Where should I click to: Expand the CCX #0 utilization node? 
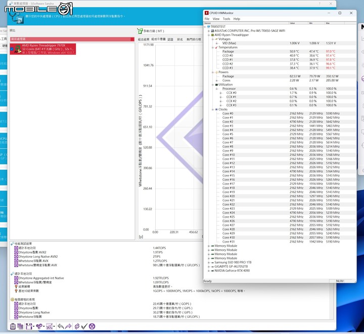click(220, 93)
